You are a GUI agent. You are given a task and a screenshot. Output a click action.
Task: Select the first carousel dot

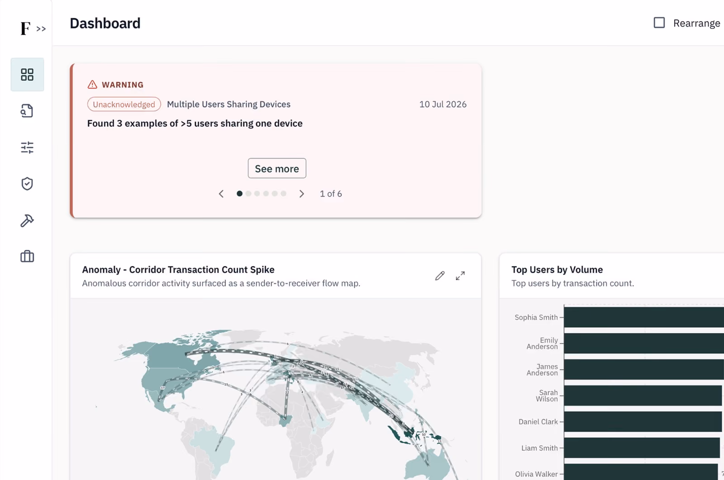point(239,193)
